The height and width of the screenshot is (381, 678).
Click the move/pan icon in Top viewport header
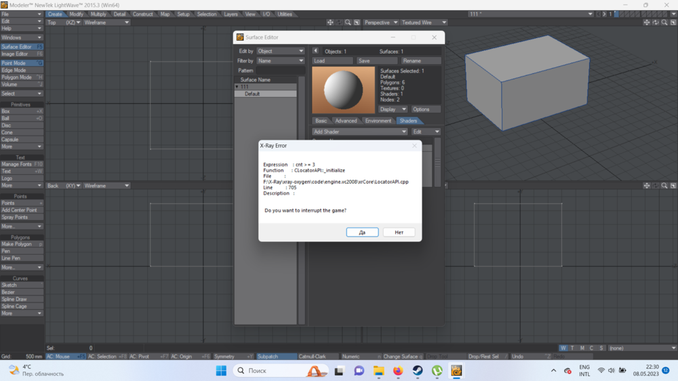[x=330, y=22]
